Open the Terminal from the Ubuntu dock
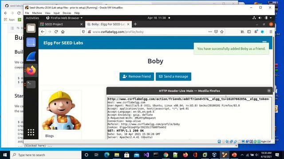 (31, 84)
